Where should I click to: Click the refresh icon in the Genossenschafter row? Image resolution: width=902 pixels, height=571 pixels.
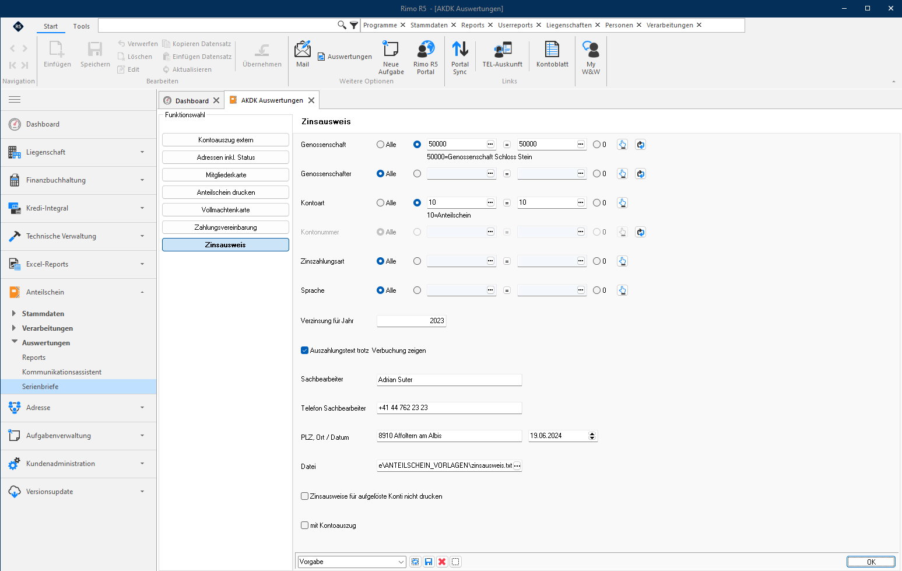coord(640,174)
